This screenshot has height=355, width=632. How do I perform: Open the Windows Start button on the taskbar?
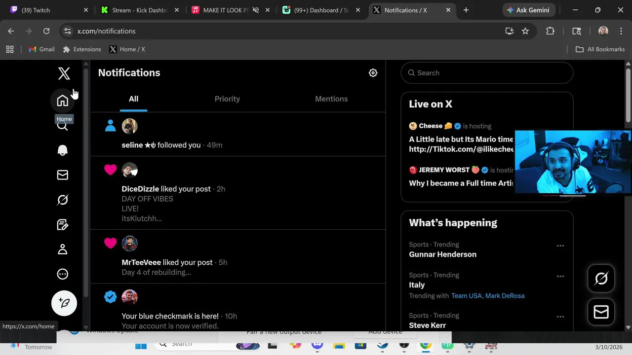coord(141,346)
